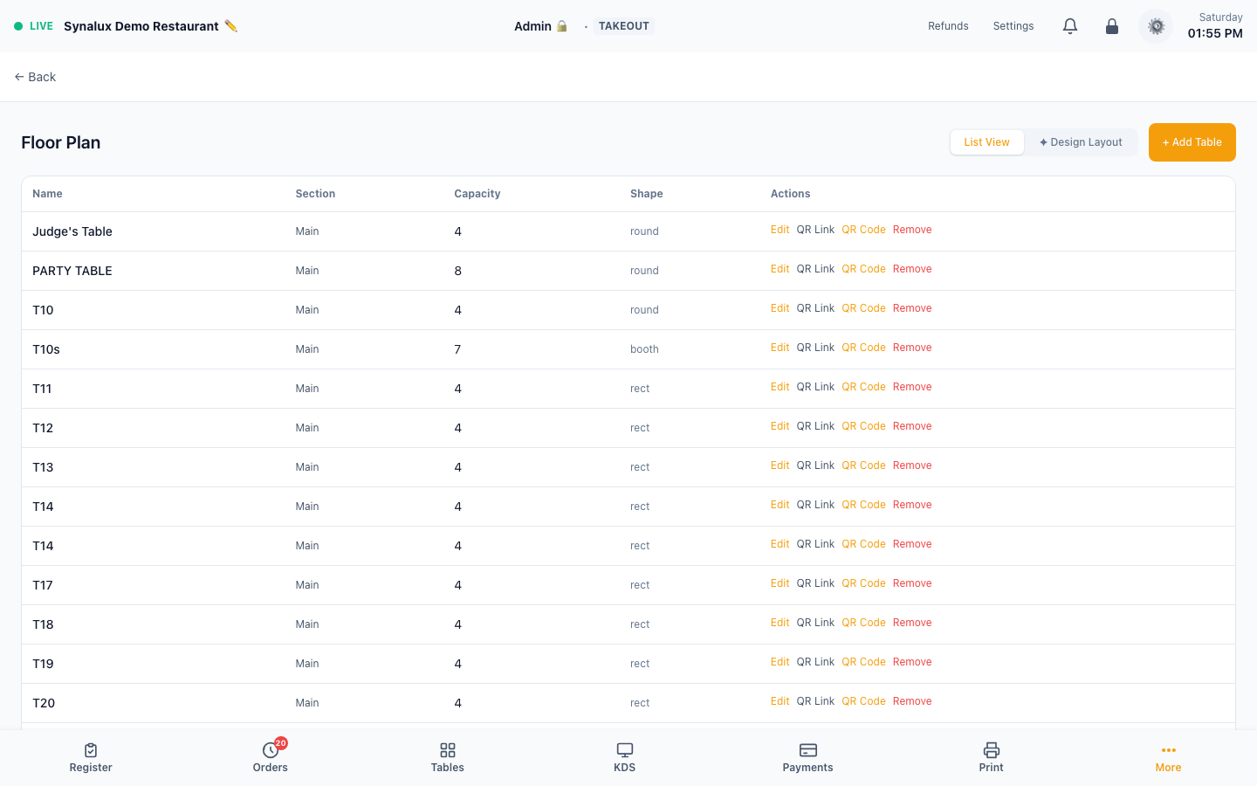Open Register in bottom navigation
Image resolution: width=1257 pixels, height=786 pixels.
pos(91,757)
